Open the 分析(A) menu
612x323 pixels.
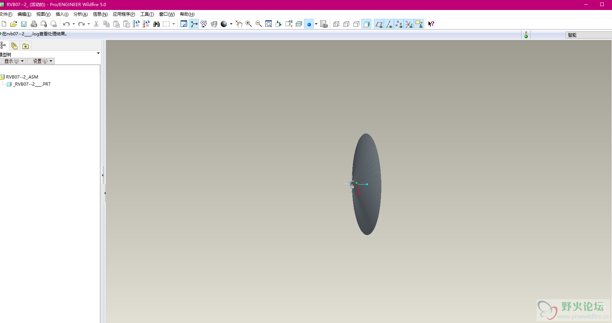[x=81, y=14]
